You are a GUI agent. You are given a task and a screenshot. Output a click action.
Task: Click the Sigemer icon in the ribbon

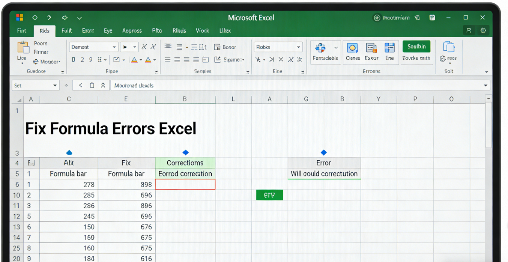click(x=217, y=59)
